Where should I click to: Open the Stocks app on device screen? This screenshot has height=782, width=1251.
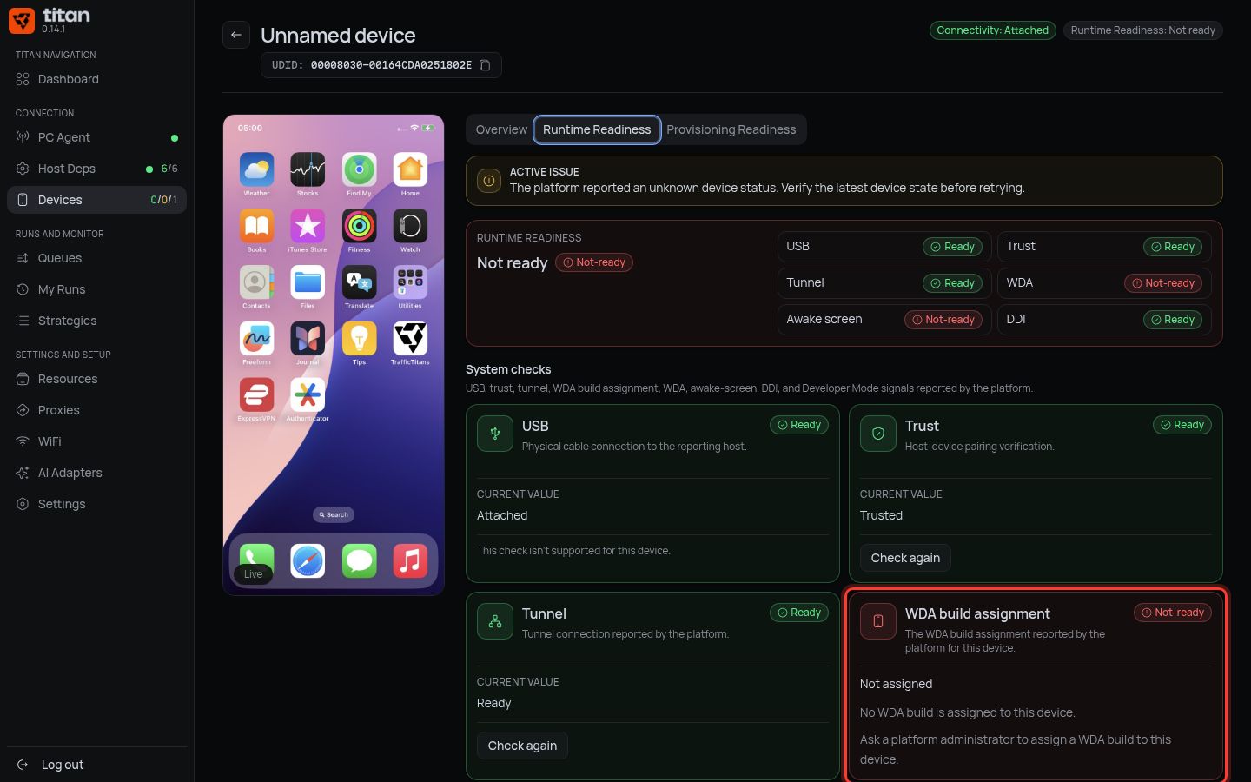tap(308, 169)
